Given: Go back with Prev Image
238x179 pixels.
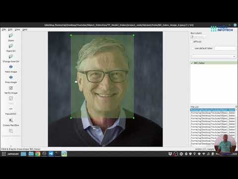Looking at the screenshot, I should (11, 78).
